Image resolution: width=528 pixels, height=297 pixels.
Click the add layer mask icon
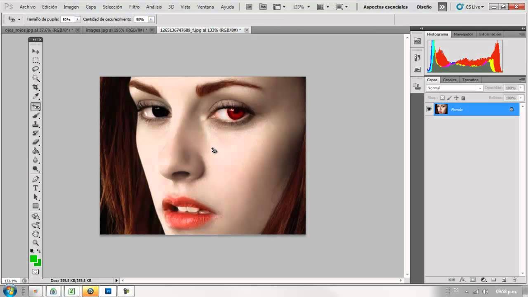473,280
